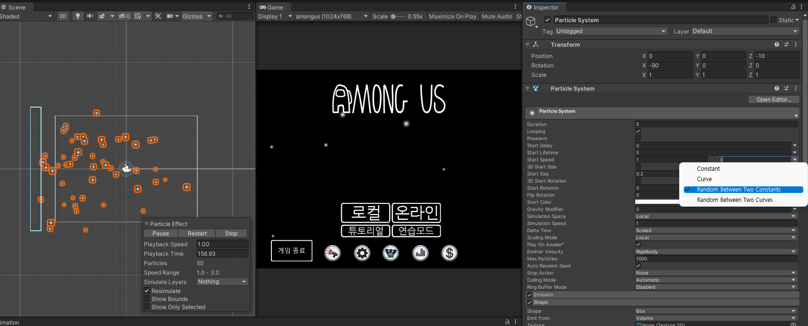
Task: Open component editor tools wrench icon
Action: (x=158, y=16)
